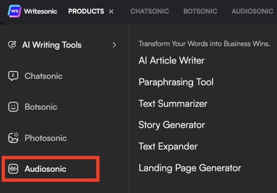Click the Writesonic WS logo icon
The image size is (277, 193).
click(x=14, y=11)
